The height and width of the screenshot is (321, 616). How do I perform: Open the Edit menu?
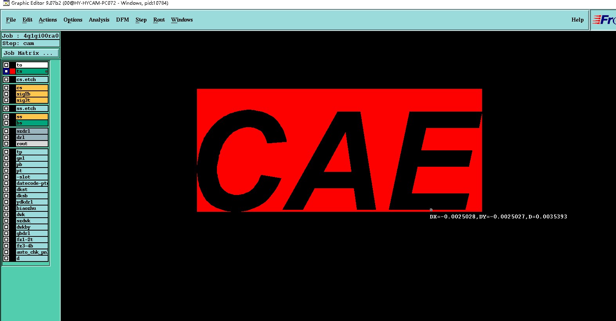tap(27, 20)
